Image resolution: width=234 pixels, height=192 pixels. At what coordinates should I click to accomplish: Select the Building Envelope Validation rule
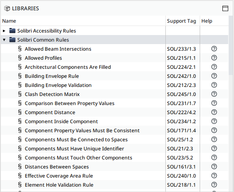coord(58,85)
